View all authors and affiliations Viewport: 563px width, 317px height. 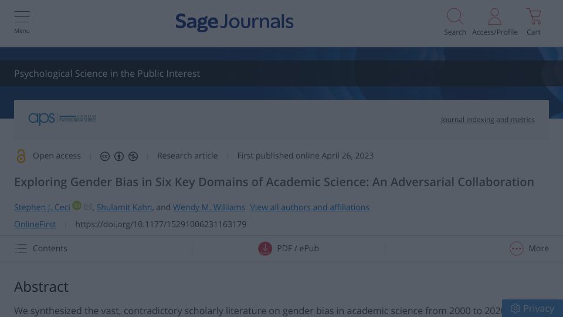pos(310,207)
